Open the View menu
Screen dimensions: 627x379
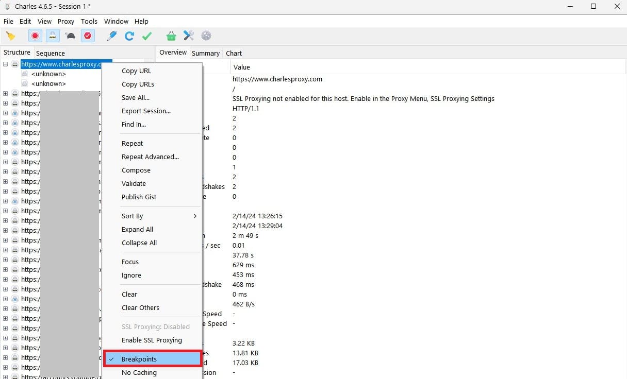[44, 21]
